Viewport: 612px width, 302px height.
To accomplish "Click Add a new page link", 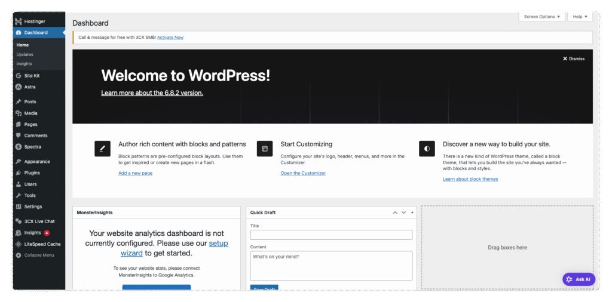I will tap(136, 173).
